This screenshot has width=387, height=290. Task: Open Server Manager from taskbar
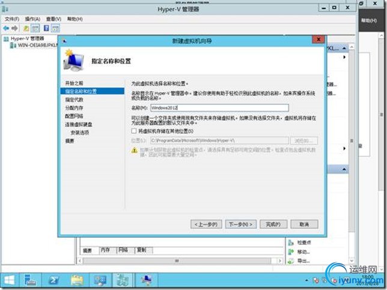30,280
